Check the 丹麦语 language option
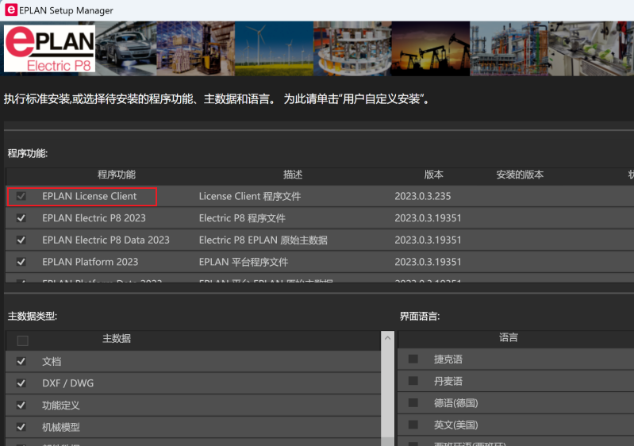The image size is (634, 446). pyautogui.click(x=413, y=382)
